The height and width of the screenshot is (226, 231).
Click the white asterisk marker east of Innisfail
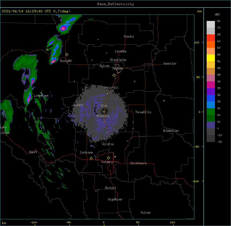[x=135, y=81]
